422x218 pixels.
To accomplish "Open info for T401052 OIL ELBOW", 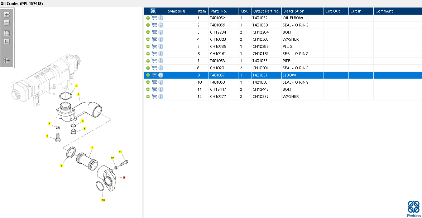I will (x=161, y=18).
